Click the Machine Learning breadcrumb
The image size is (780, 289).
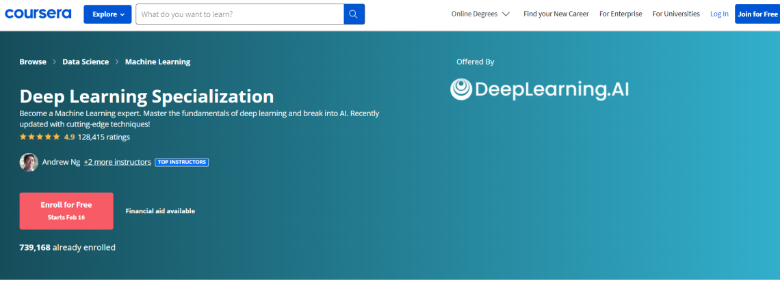tap(157, 62)
